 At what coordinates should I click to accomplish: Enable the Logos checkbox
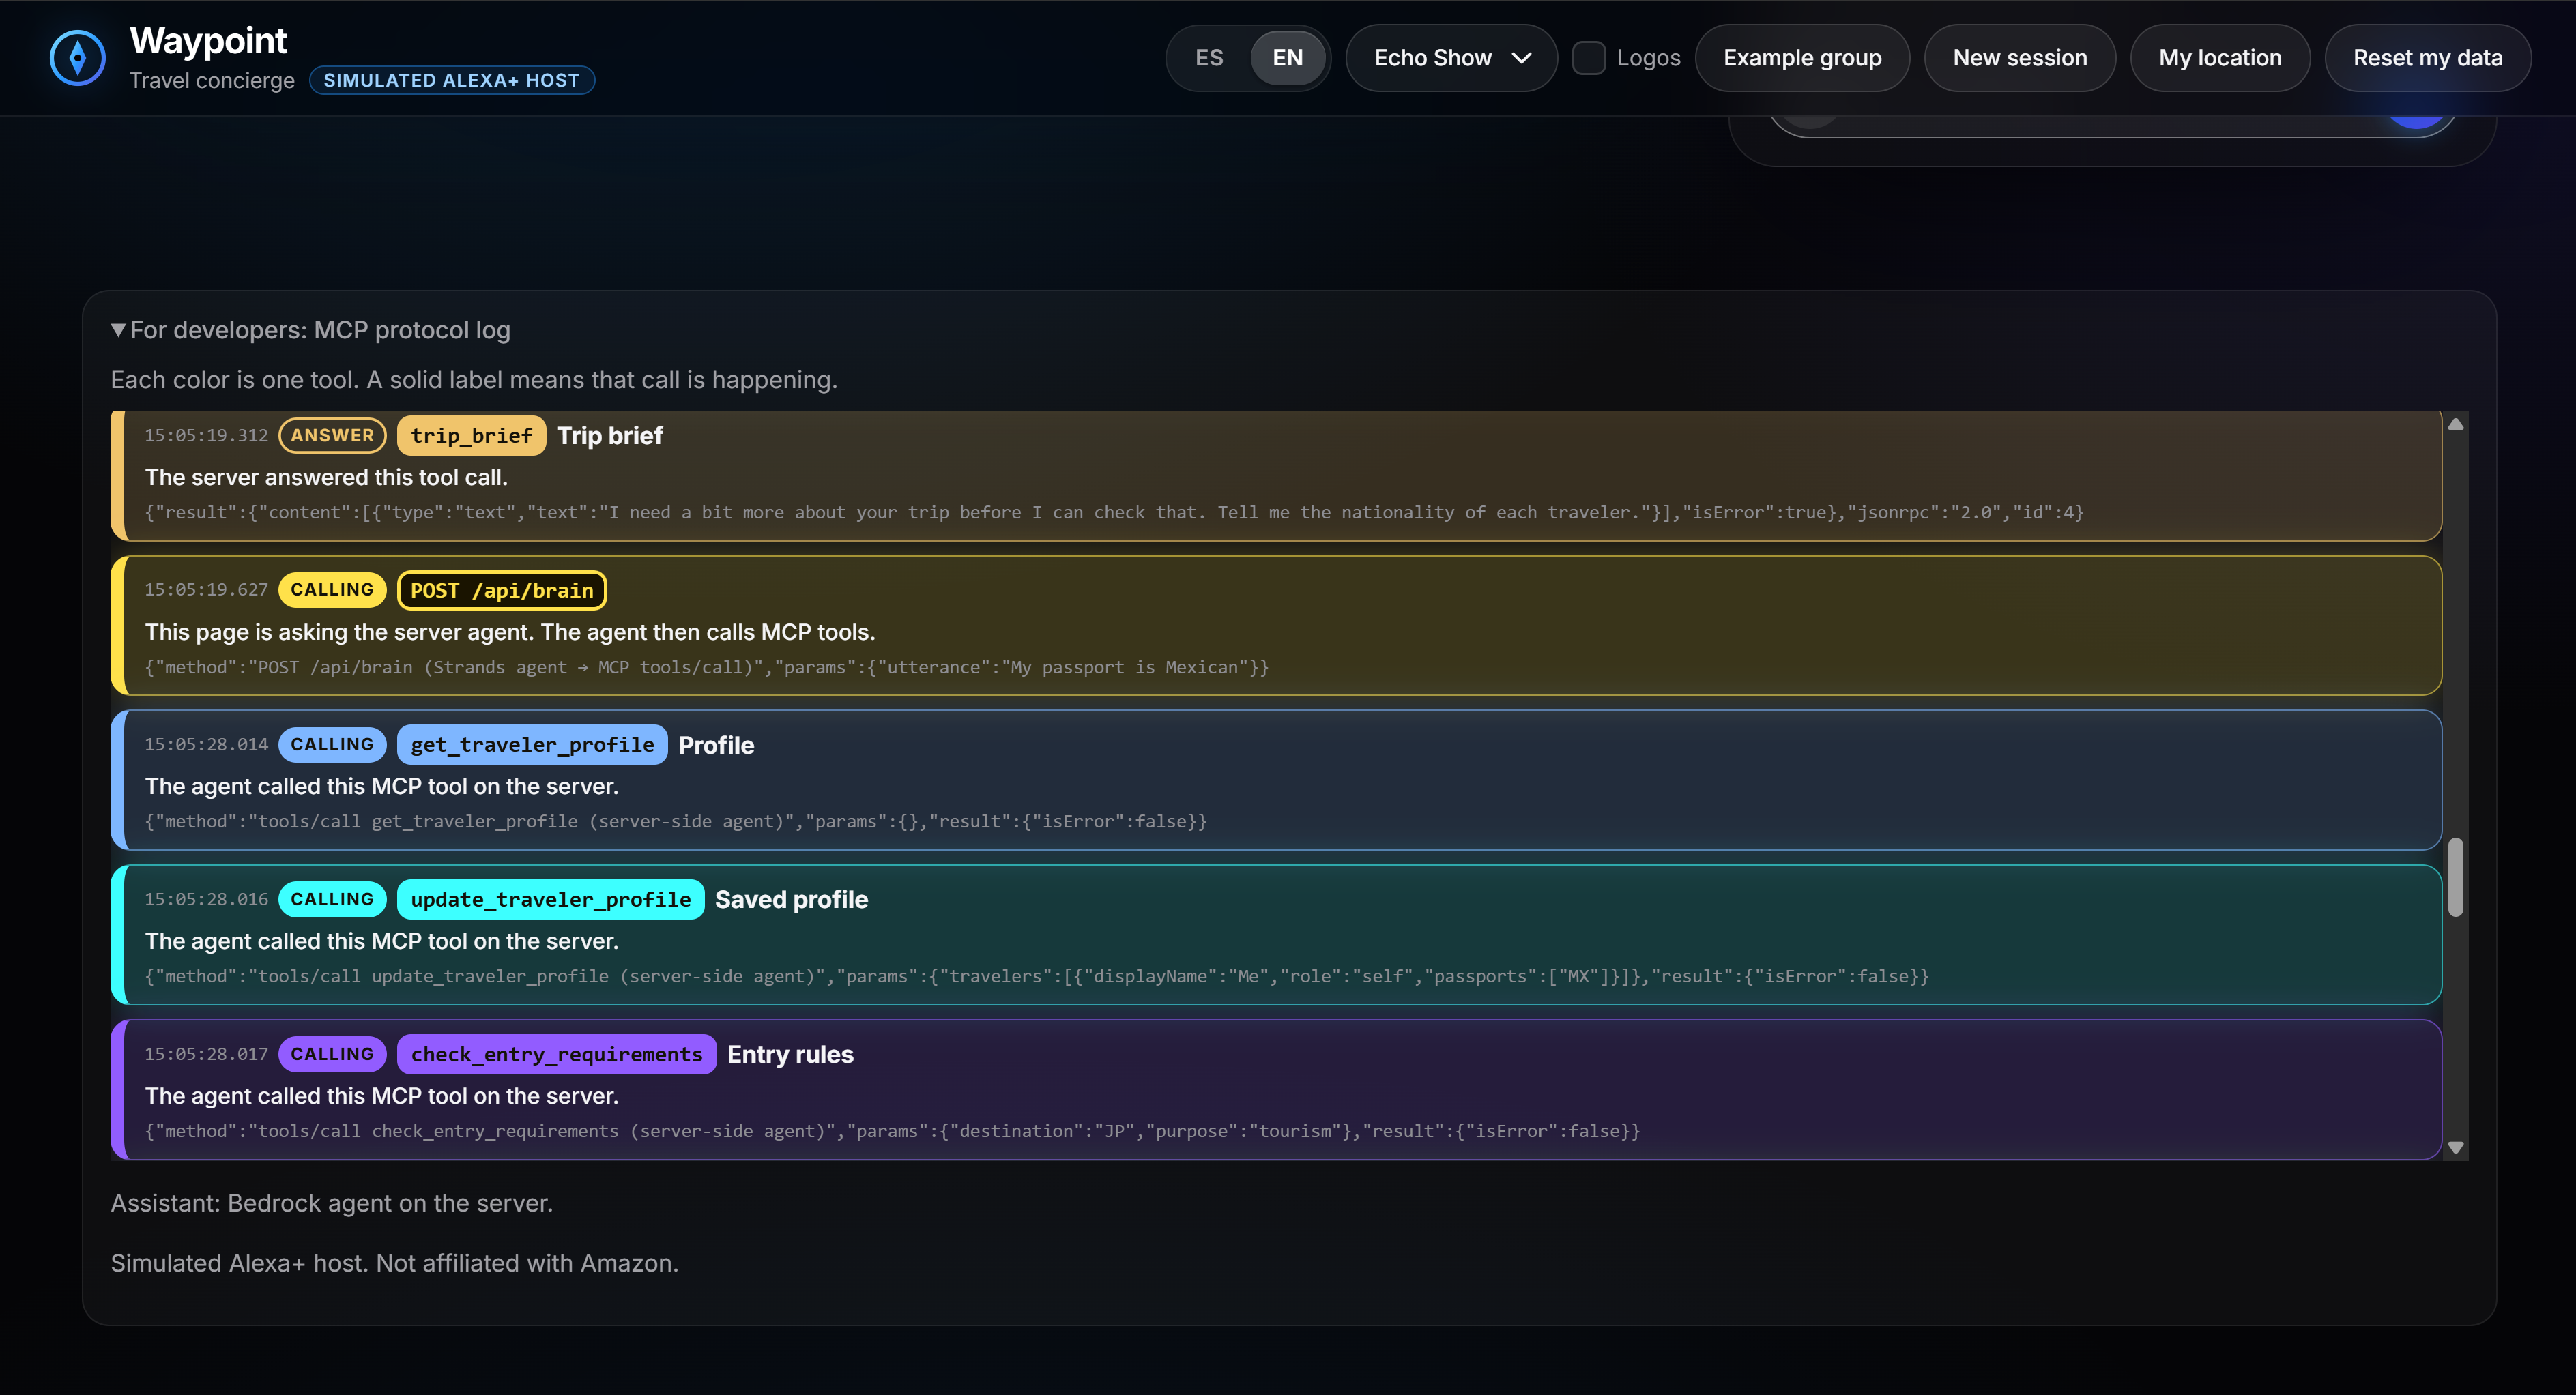tap(1588, 58)
